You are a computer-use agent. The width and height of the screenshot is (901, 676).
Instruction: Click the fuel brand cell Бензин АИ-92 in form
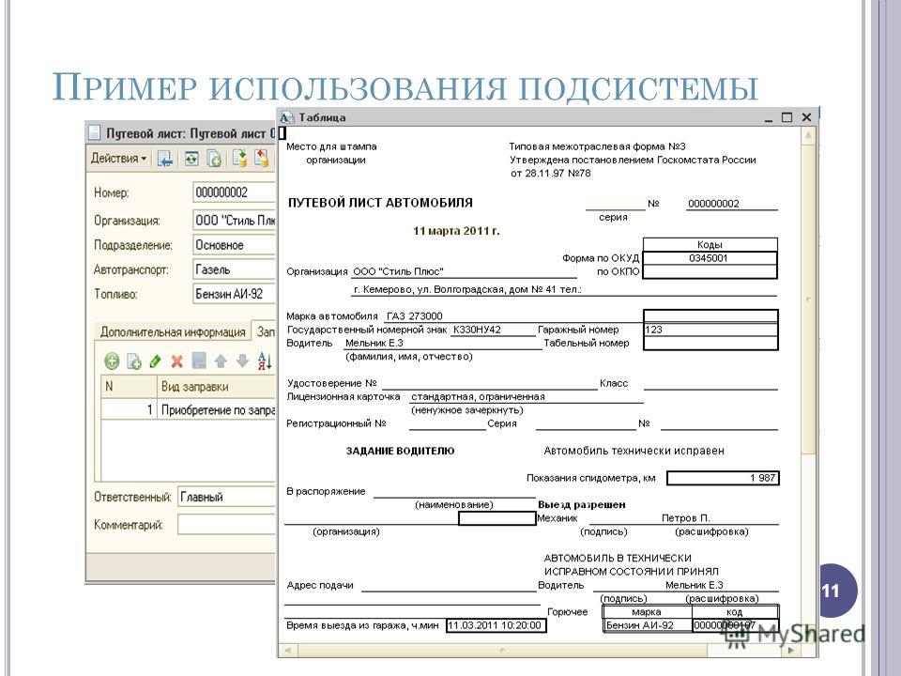click(647, 625)
